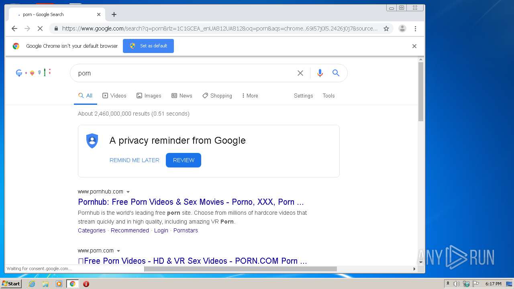Click the privacy shield icon
514x289 pixels.
92,141
